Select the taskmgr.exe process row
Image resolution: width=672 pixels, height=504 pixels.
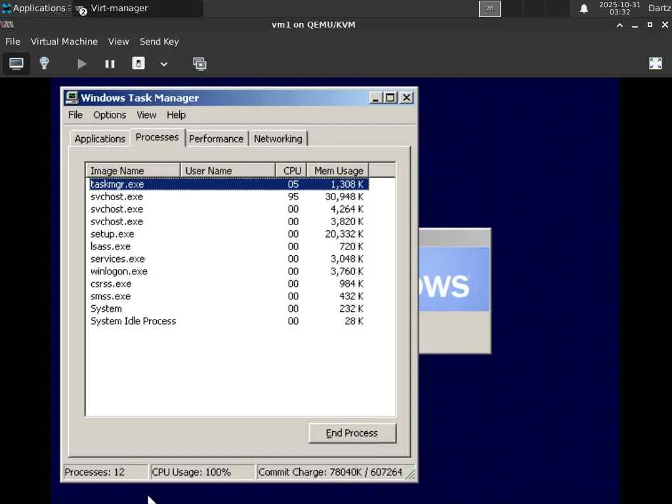(229, 184)
